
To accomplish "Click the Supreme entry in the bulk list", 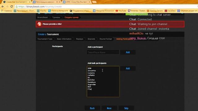I will point(92,84).
